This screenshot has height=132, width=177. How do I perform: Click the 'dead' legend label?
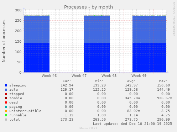(14, 102)
